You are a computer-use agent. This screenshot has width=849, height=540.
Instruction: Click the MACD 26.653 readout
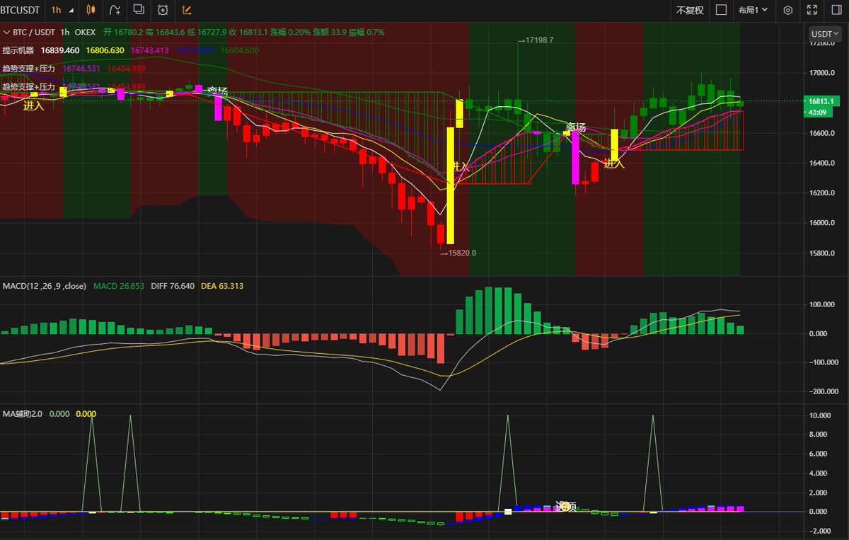coord(119,285)
